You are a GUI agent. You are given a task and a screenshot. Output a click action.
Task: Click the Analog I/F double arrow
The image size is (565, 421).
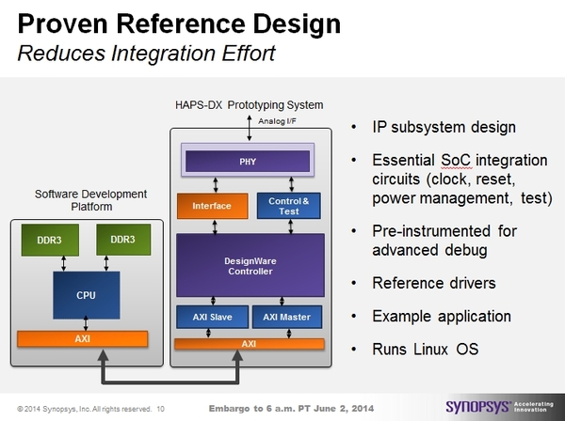(249, 128)
